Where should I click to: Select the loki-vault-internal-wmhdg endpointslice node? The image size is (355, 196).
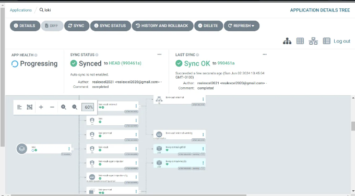[x=180, y=135]
